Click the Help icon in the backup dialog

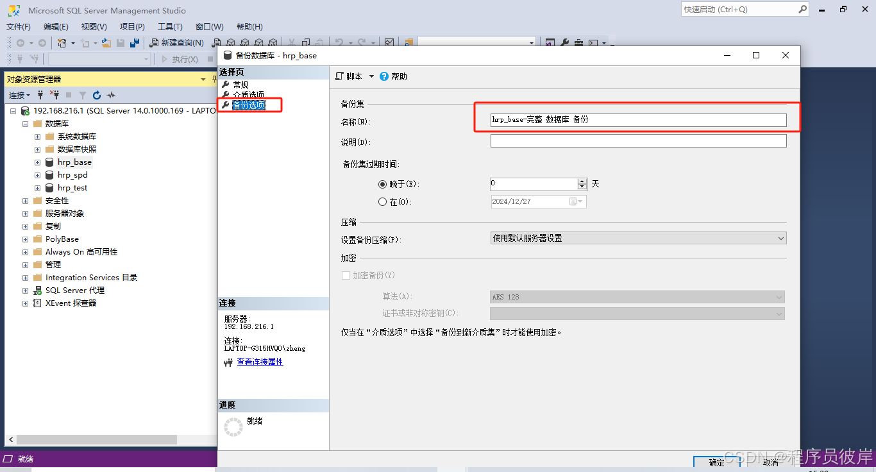click(x=383, y=76)
